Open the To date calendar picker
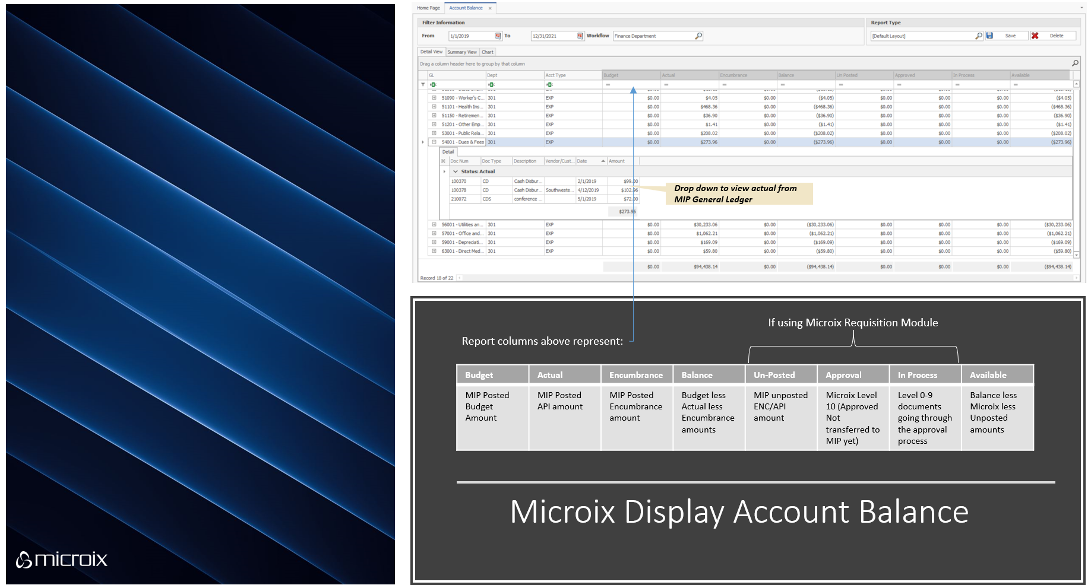Viewport: 1091px width, 585px height. pyautogui.click(x=580, y=36)
